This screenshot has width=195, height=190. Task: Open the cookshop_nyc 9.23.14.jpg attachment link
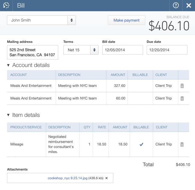pyautogui.click(x=68, y=178)
